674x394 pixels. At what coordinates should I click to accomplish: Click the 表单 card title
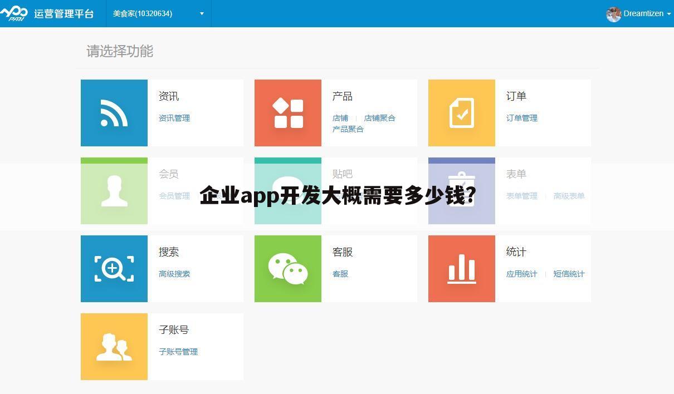pos(516,174)
